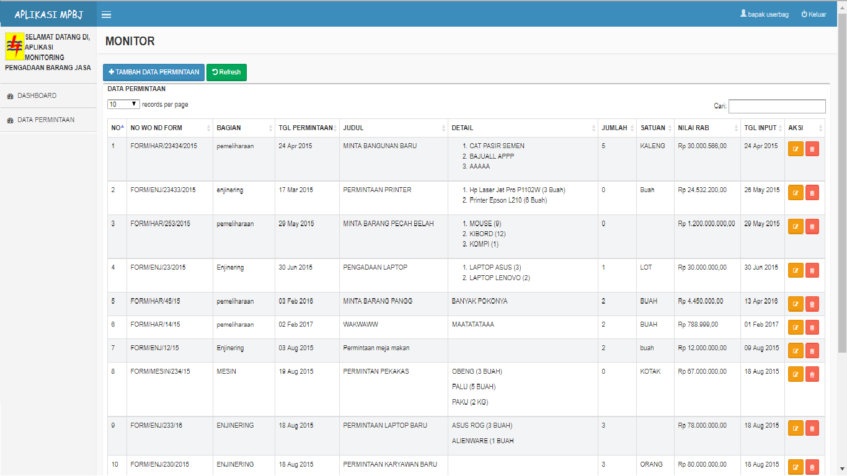Click the red delete icon for row 1
The image size is (847, 476).
pyautogui.click(x=812, y=149)
